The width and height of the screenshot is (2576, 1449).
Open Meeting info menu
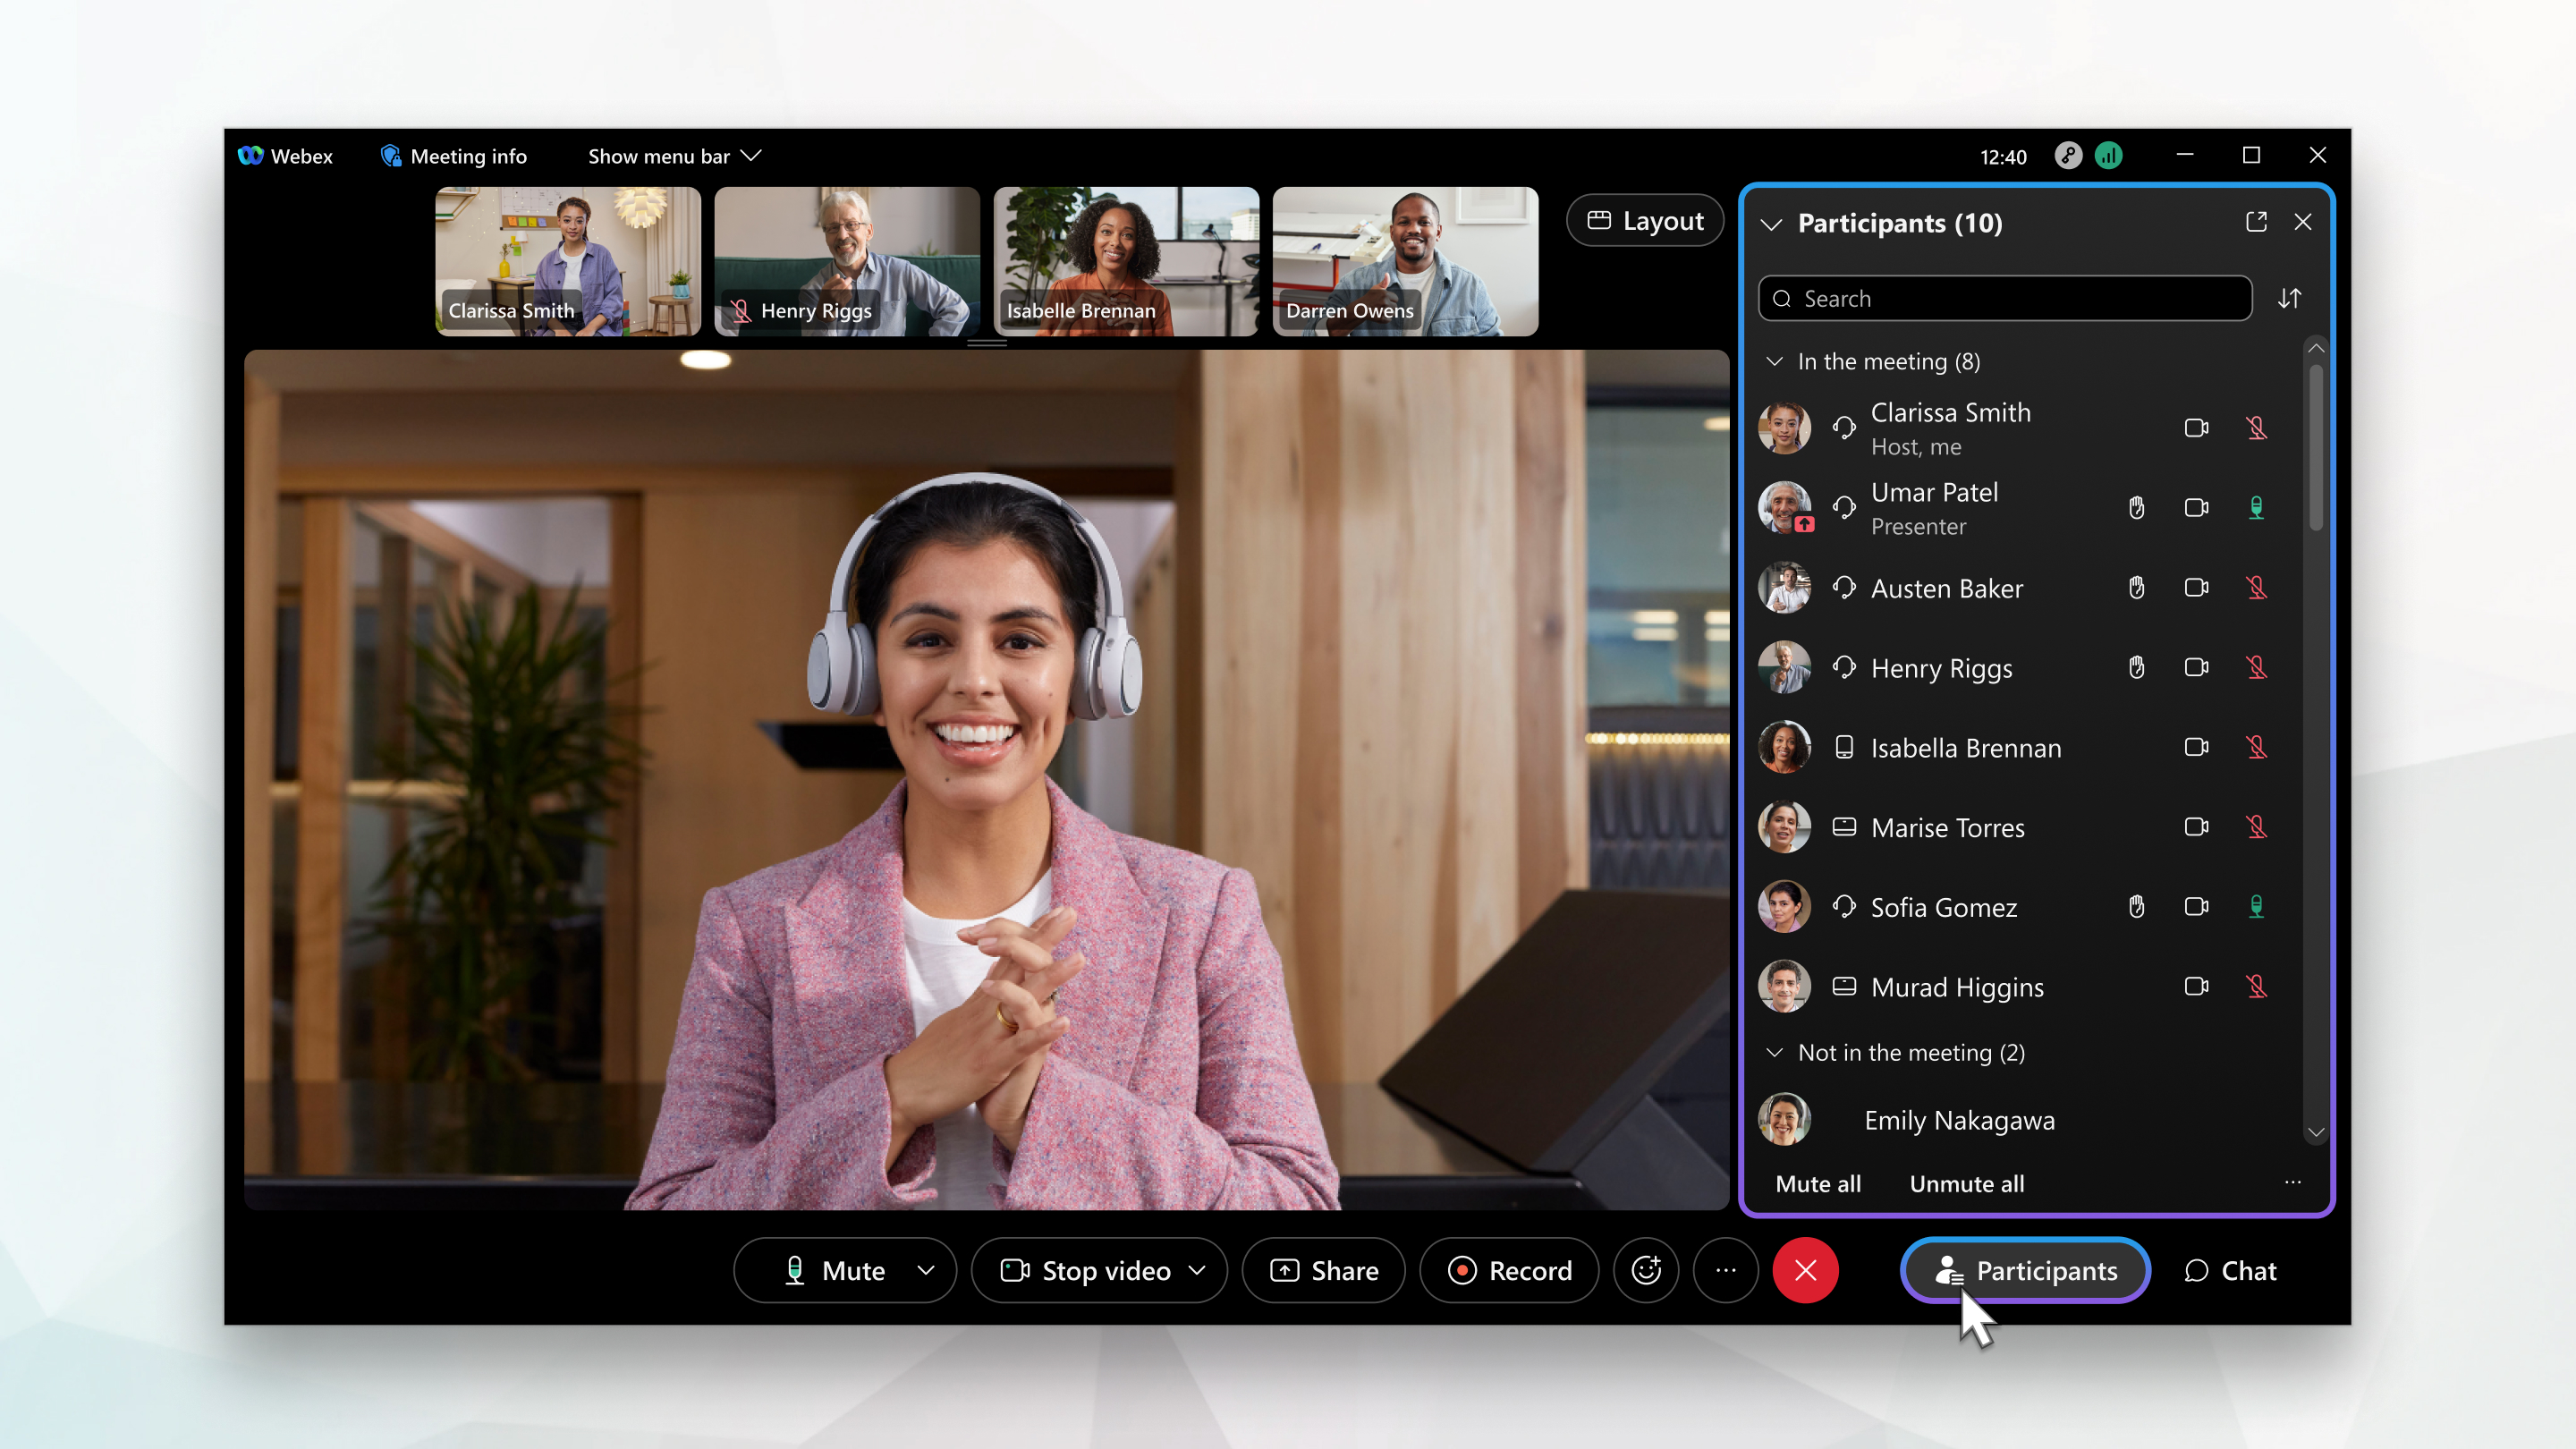(453, 156)
